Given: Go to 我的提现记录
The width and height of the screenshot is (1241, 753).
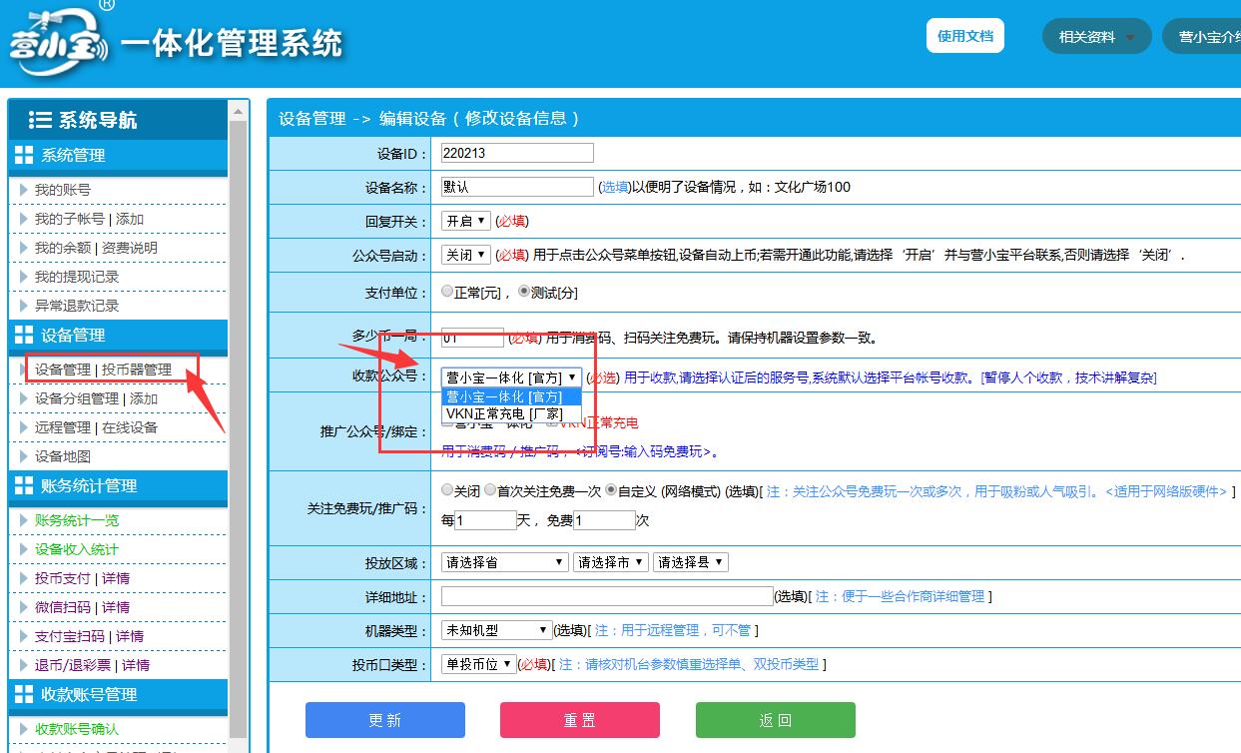Looking at the screenshot, I should 77,277.
